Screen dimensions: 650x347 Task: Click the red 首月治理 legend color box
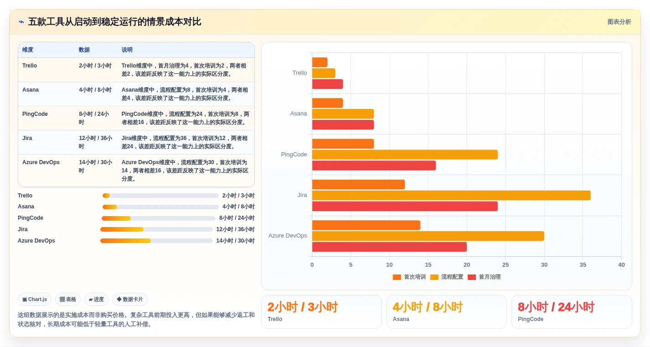click(x=472, y=277)
